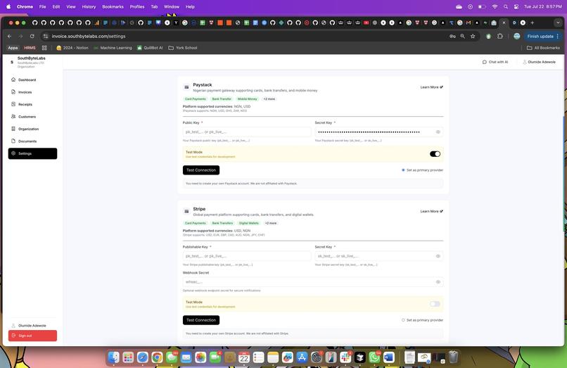Click Paystack's Card Payments tag
Screen dimensions: 567x368
pyautogui.click(x=196, y=99)
